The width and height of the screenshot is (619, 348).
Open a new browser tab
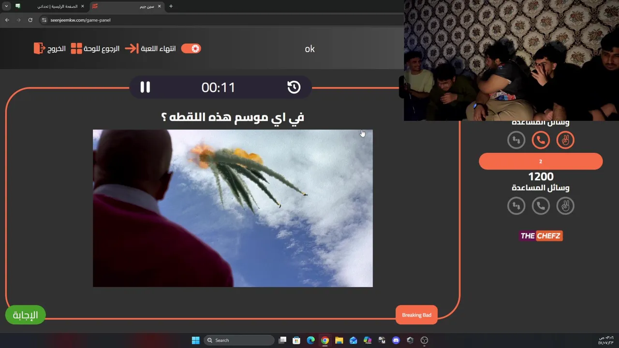(171, 6)
